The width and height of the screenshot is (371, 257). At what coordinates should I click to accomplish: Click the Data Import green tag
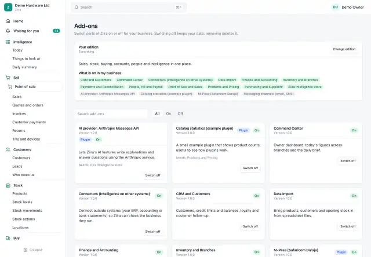(227, 80)
